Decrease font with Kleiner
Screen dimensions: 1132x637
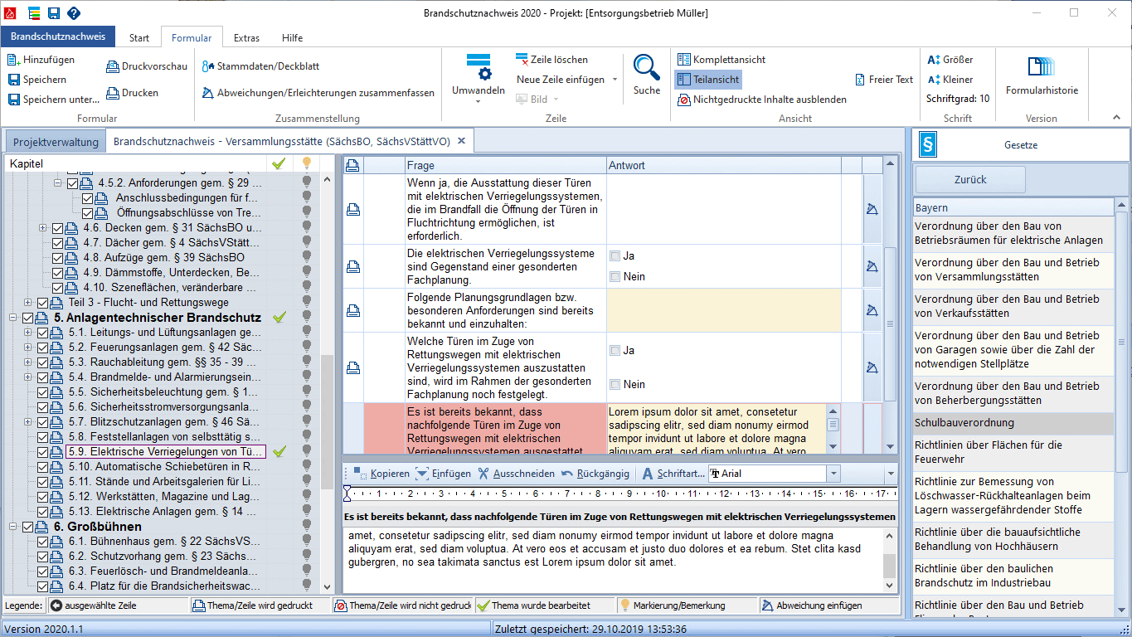950,80
